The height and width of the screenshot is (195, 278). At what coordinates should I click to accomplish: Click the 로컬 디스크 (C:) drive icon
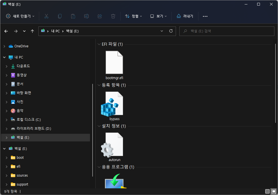tap(13, 119)
